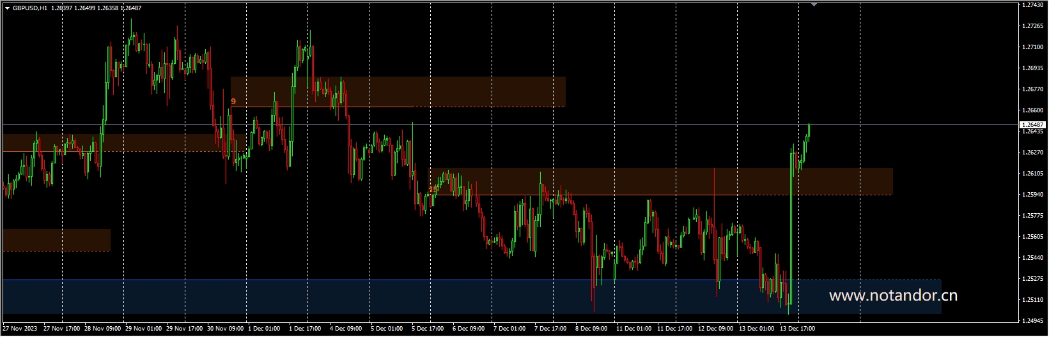Click the current bid price tag 1.26487 on price axis
This screenshot has width=1049, height=337.
click(x=1033, y=124)
